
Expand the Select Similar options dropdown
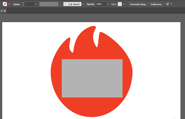[171, 4]
